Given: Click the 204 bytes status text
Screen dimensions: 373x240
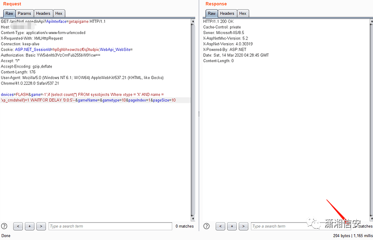Looking at the screenshot, I should click(x=342, y=236).
